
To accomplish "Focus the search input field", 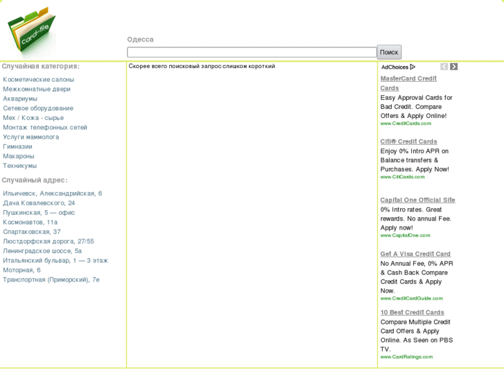I will [x=252, y=52].
